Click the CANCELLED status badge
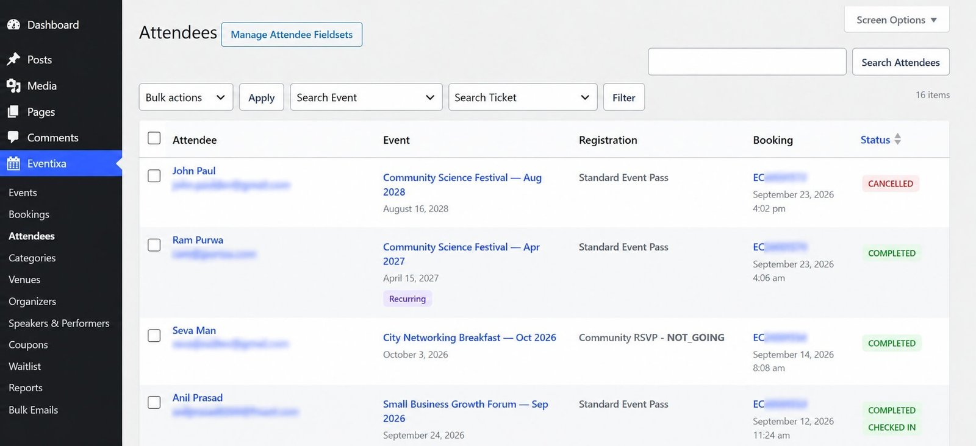The width and height of the screenshot is (976, 446). pos(891,183)
